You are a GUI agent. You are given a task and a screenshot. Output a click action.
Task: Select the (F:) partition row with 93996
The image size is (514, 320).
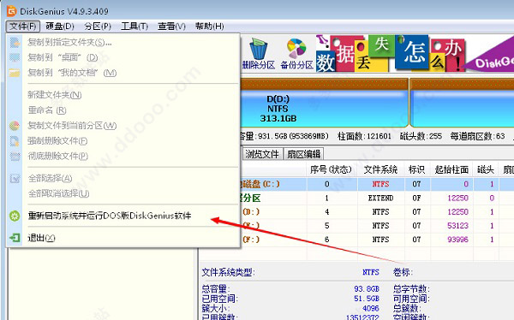click(x=377, y=240)
